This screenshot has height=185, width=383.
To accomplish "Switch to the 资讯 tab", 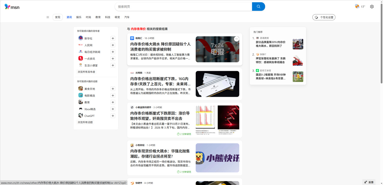I will point(69,17).
